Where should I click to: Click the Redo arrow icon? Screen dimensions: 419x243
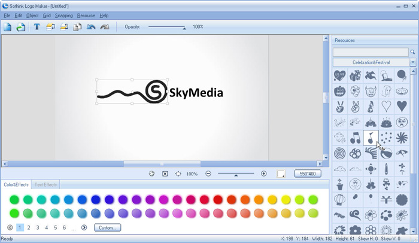pos(105,27)
